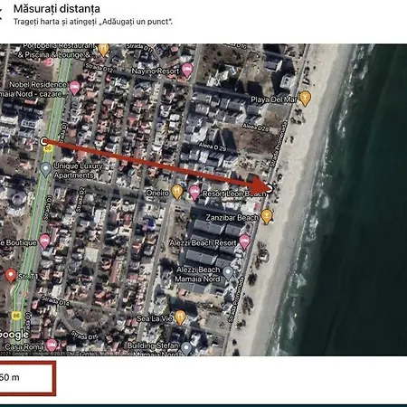Click the red Str. T1 location pin

pos(11,275)
